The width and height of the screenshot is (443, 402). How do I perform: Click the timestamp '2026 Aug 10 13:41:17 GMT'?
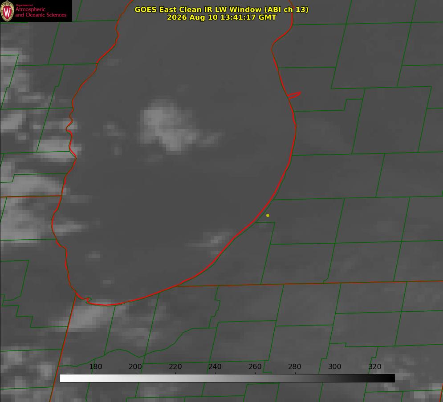pos(222,17)
